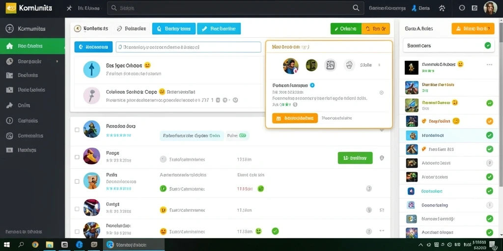Click the small chip with the green badge in the first row
The image size is (503, 251).
(237, 136)
